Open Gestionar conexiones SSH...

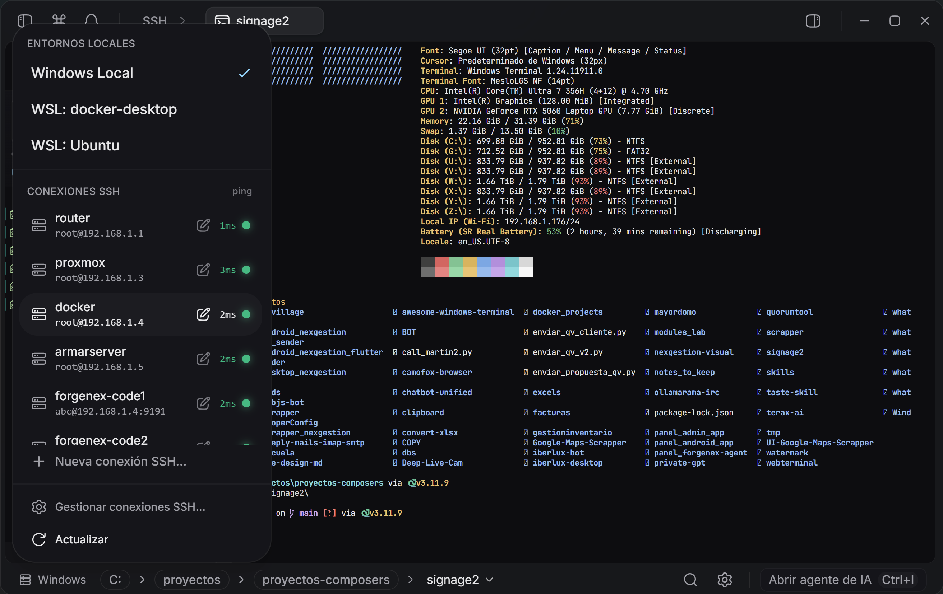click(x=141, y=507)
